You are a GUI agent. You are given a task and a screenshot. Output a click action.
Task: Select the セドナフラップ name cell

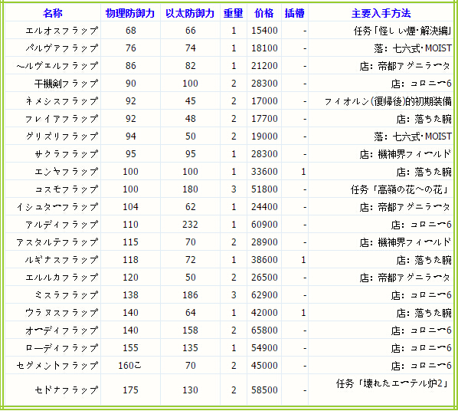coord(53,390)
